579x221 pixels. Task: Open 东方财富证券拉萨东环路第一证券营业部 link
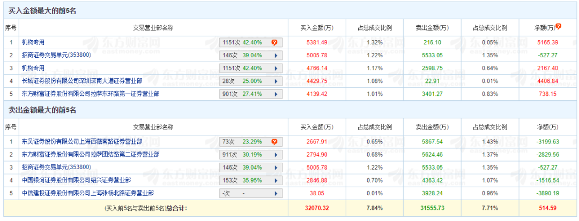point(91,94)
